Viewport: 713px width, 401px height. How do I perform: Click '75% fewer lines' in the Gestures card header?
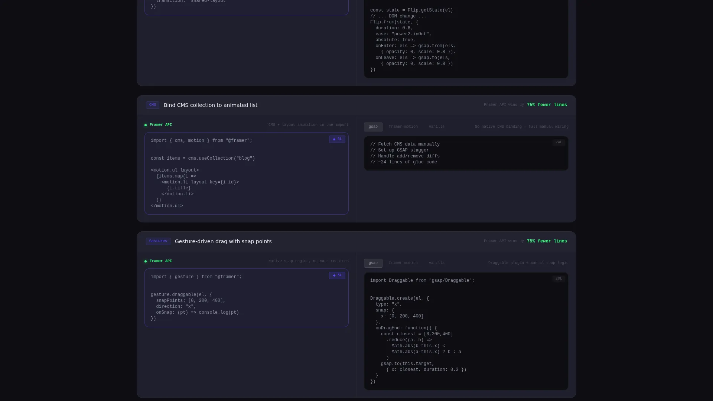(x=547, y=241)
